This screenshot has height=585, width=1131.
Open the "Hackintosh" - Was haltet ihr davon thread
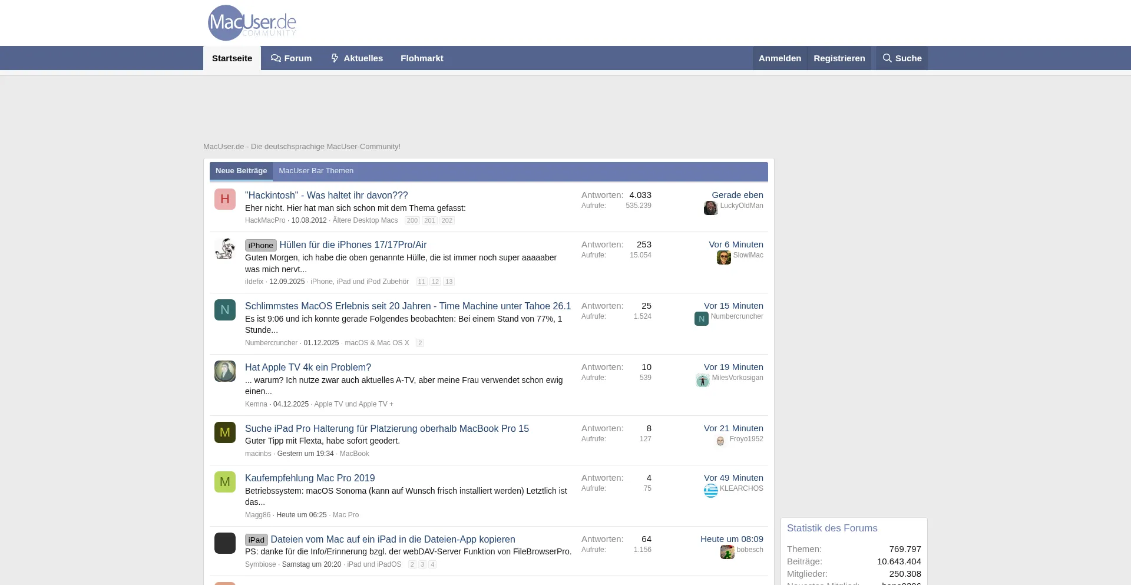coord(326,195)
